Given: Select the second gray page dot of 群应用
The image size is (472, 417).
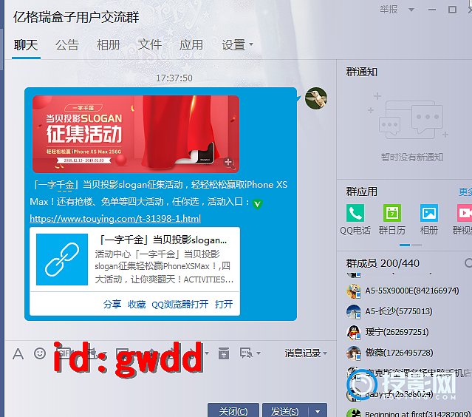Looking at the screenshot, I should (x=417, y=245).
